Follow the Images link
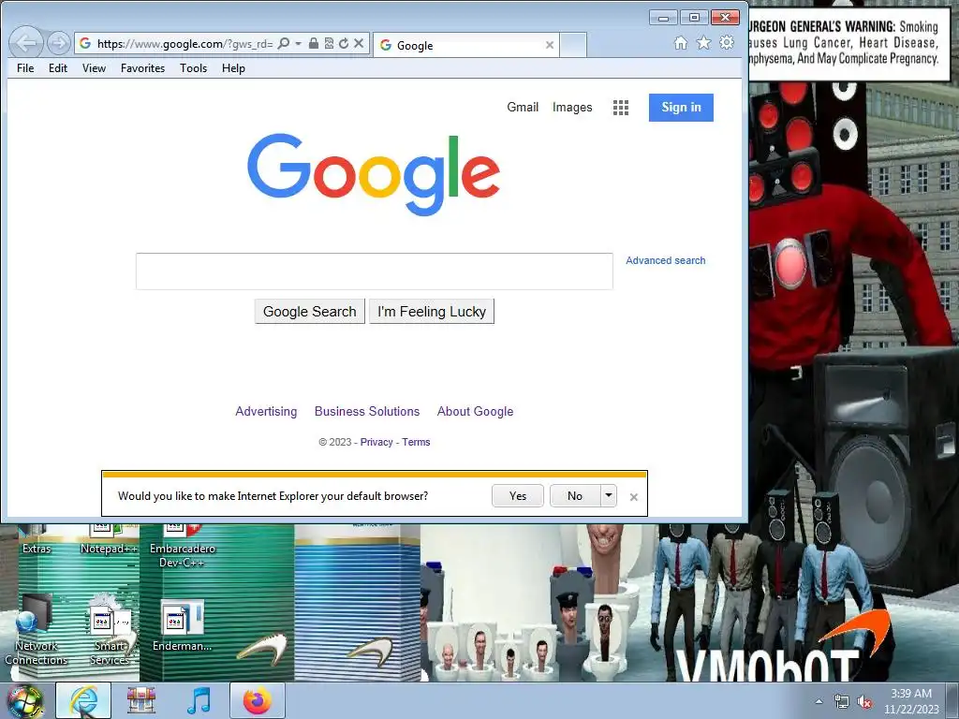This screenshot has height=719, width=959. [572, 107]
